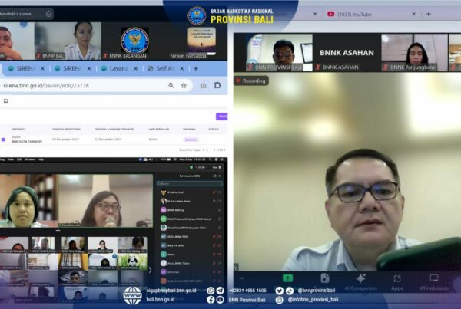Open options on the shared screen indicator

[49, 14]
